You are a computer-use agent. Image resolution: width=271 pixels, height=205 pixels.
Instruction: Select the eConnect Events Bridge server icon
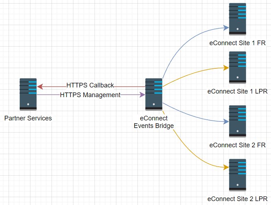click(154, 94)
